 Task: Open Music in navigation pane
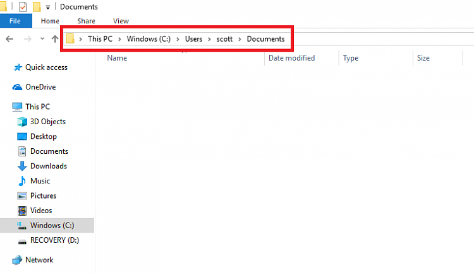[40, 181]
